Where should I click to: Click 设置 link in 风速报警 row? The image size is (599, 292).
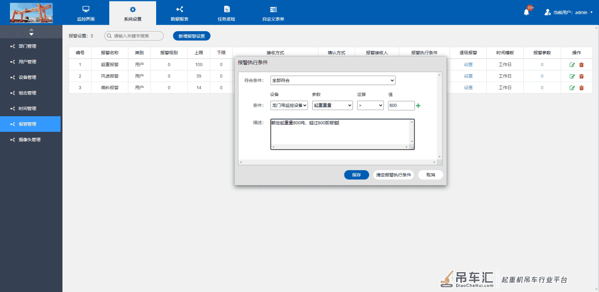(468, 76)
